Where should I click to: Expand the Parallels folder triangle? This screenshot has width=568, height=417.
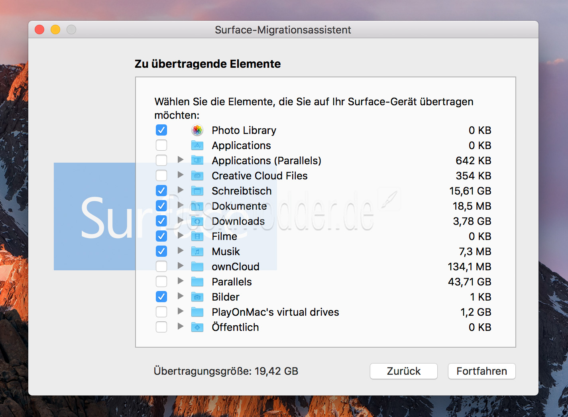coord(181,281)
